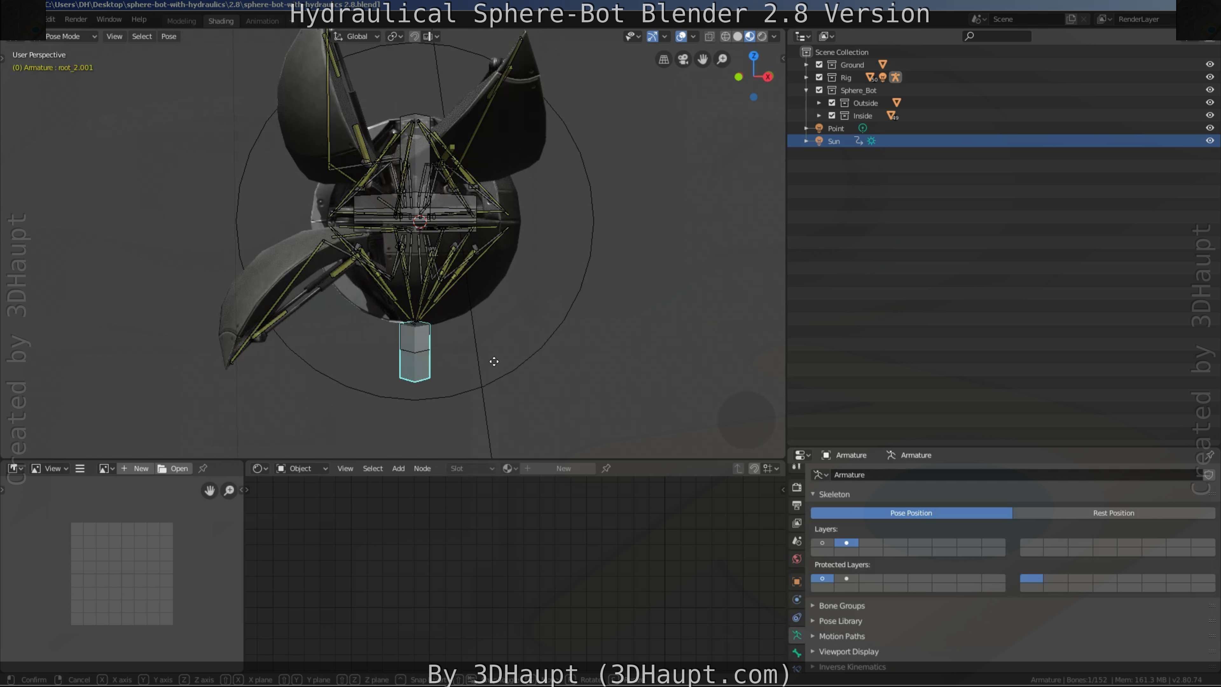1221x687 pixels.
Task: Open viewport shading options dropdown
Action: coord(774,37)
